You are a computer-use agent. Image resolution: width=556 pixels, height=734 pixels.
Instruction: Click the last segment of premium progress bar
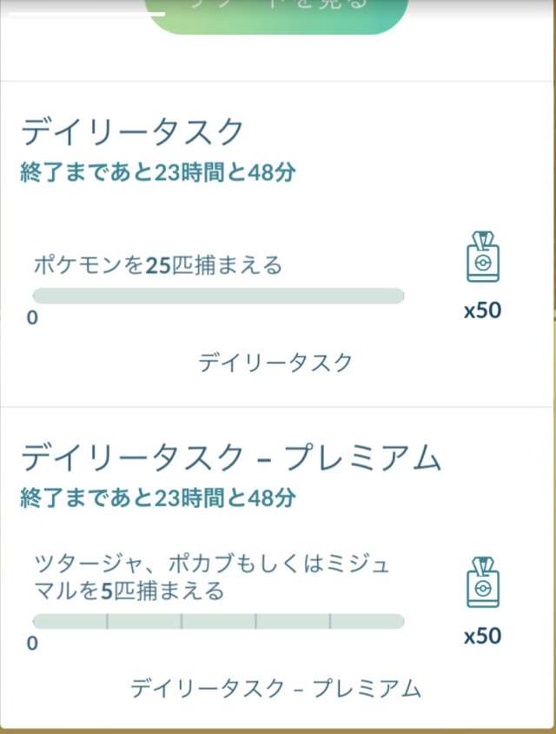[x=367, y=621]
